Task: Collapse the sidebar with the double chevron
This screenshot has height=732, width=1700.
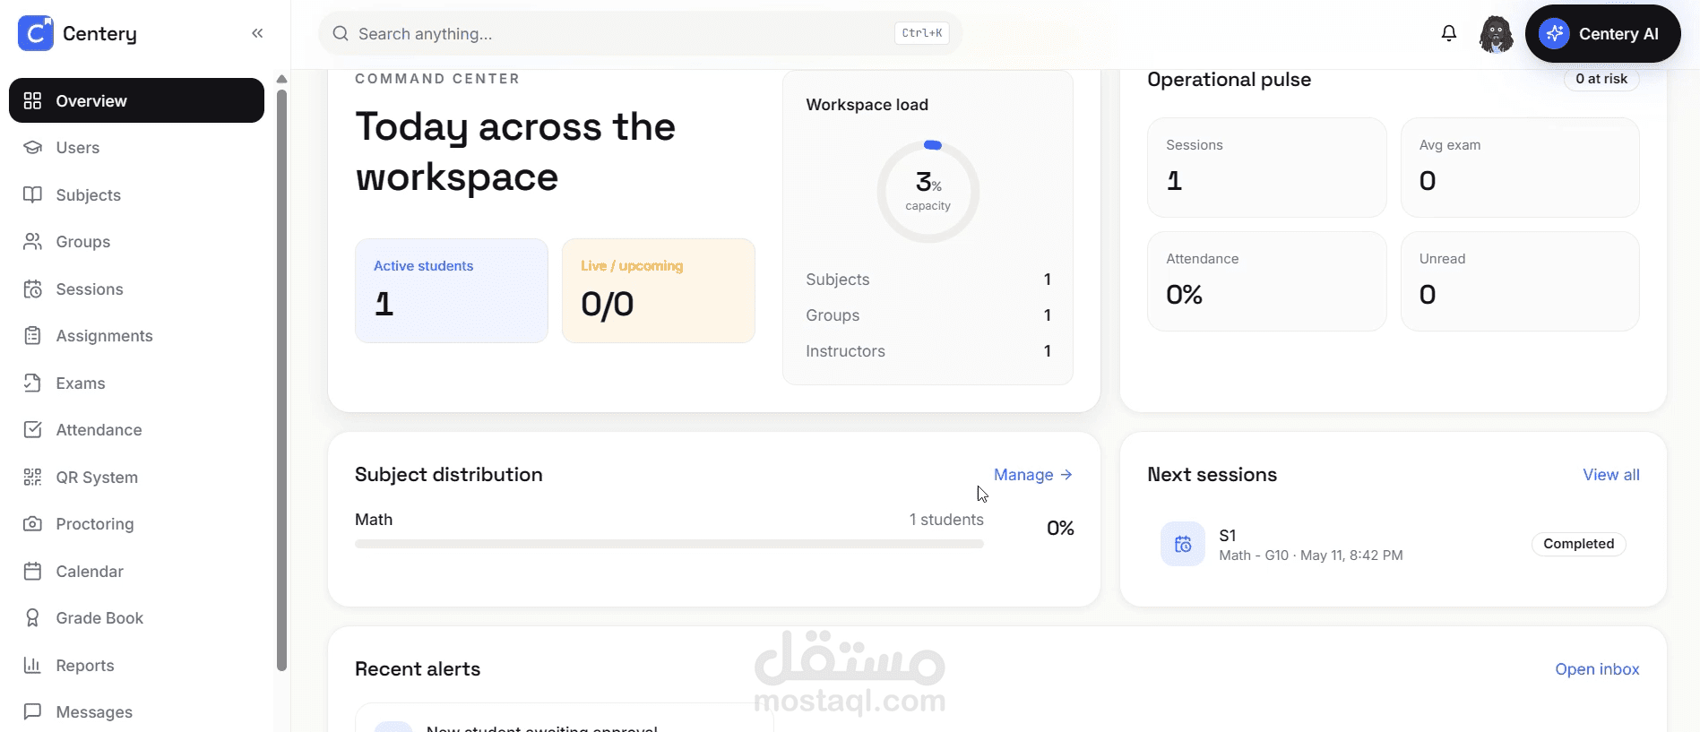Action: [257, 33]
